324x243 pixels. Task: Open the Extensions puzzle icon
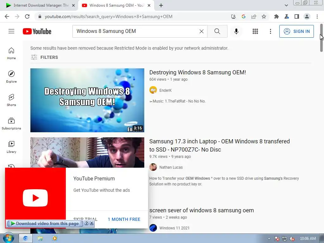(276, 16)
